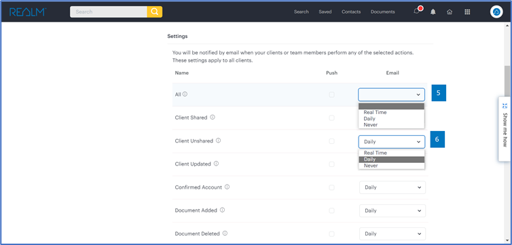Viewport: 512px width, 245px height.
Task: Go to the home icon in header
Action: click(x=450, y=12)
